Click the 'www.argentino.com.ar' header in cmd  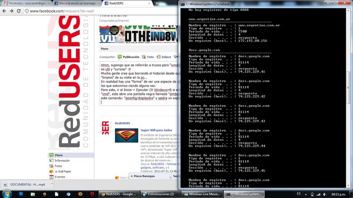pos(209,19)
